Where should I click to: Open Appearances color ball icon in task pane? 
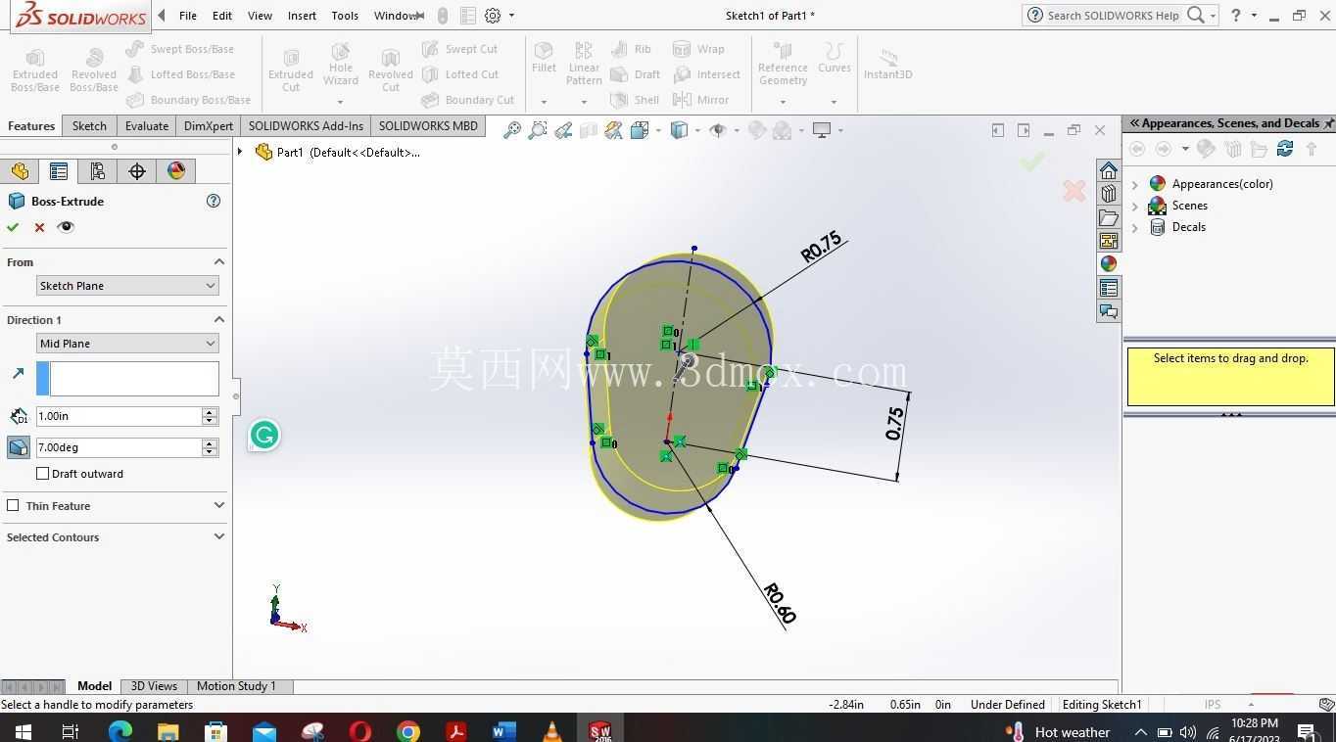coord(1108,264)
